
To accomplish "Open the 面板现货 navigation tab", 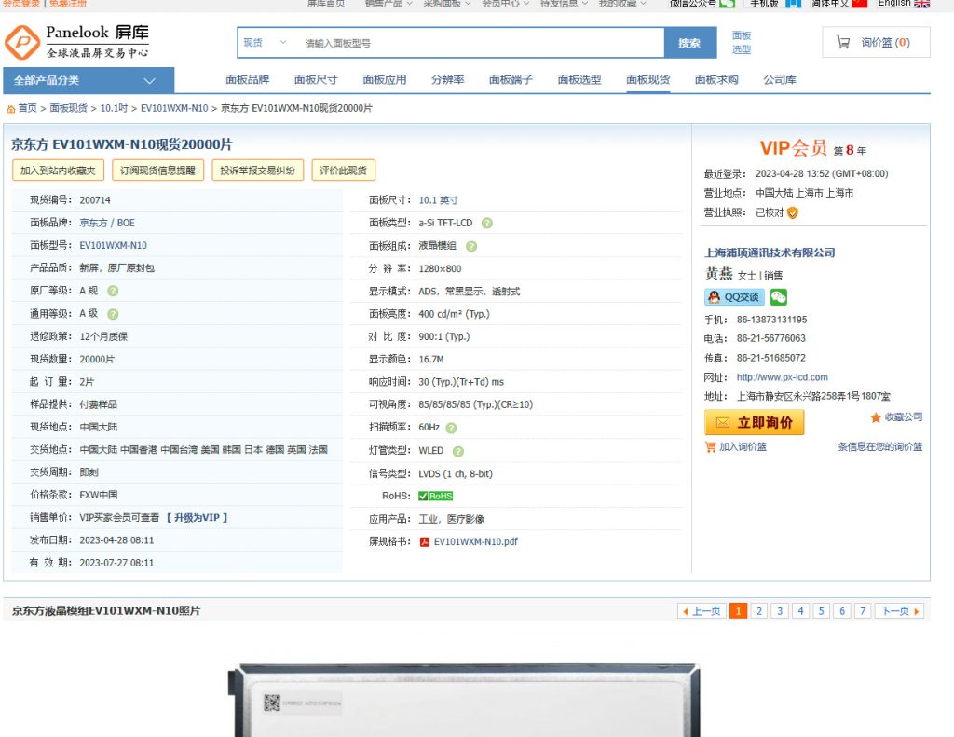I will pos(648,80).
